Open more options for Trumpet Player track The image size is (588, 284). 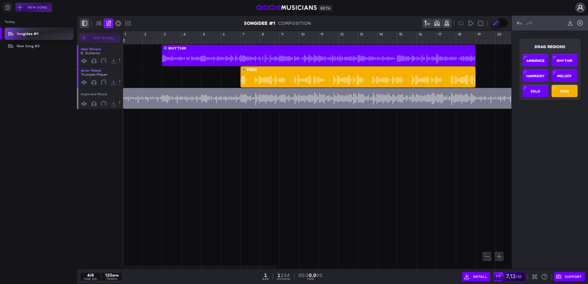tap(120, 82)
